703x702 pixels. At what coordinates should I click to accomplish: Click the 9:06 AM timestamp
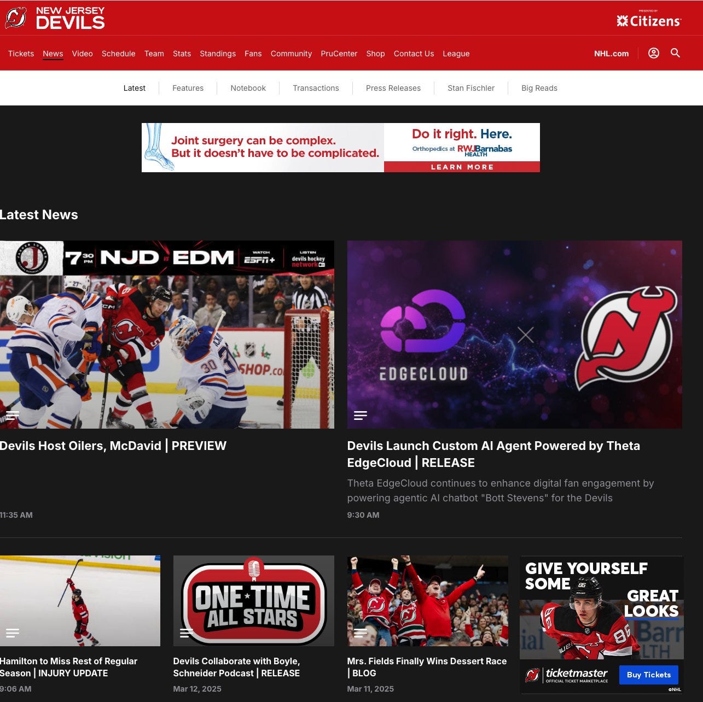16,689
